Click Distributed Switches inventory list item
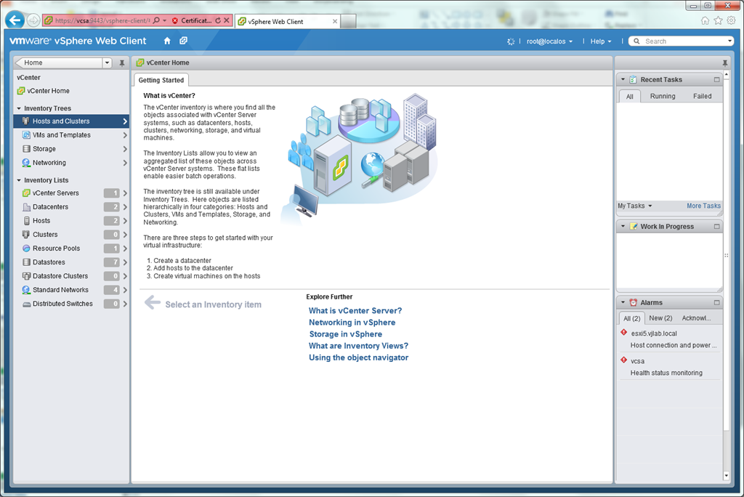The width and height of the screenshot is (744, 497). (x=62, y=304)
